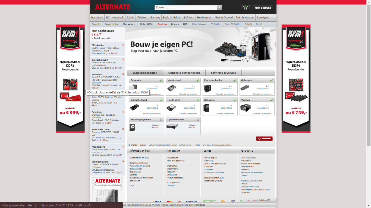Open Dagaanbieding link
Screen dimensions: 371x208
pyautogui.click(x=112, y=24)
